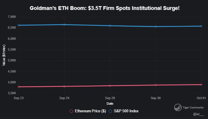Click the Ethereum marker at Sep 30
The height and width of the screenshot is (119, 208).
(x=156, y=85)
